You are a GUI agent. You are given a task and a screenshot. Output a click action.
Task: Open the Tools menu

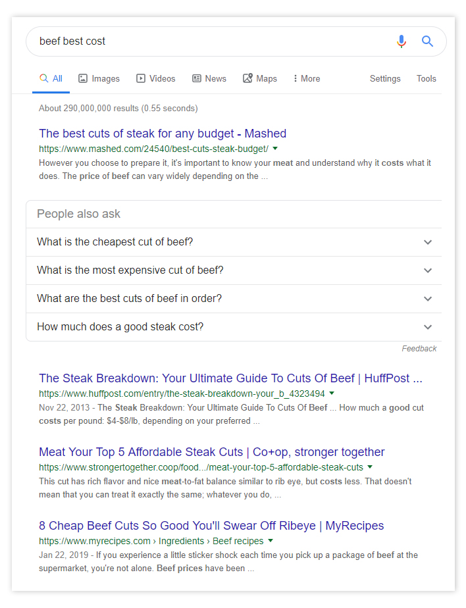coord(426,78)
